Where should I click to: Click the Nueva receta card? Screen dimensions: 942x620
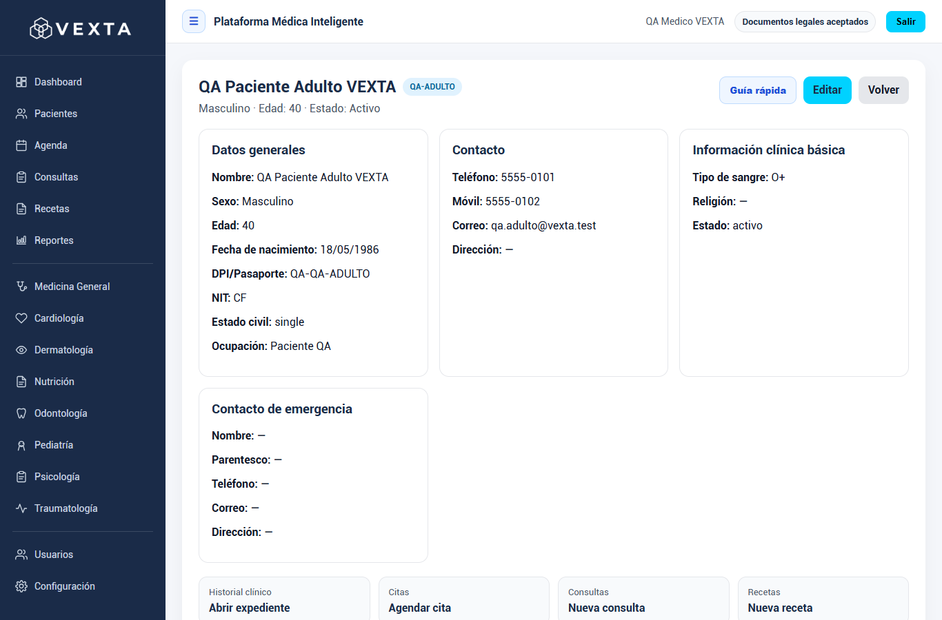tap(823, 599)
